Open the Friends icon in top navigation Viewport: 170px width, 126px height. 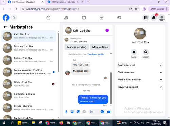tap(66, 18)
